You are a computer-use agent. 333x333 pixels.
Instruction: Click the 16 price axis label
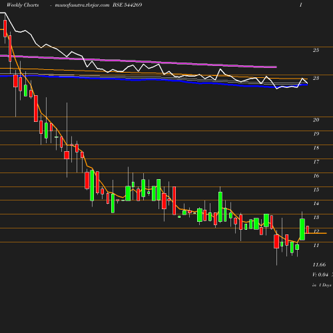[x=316, y=176]
